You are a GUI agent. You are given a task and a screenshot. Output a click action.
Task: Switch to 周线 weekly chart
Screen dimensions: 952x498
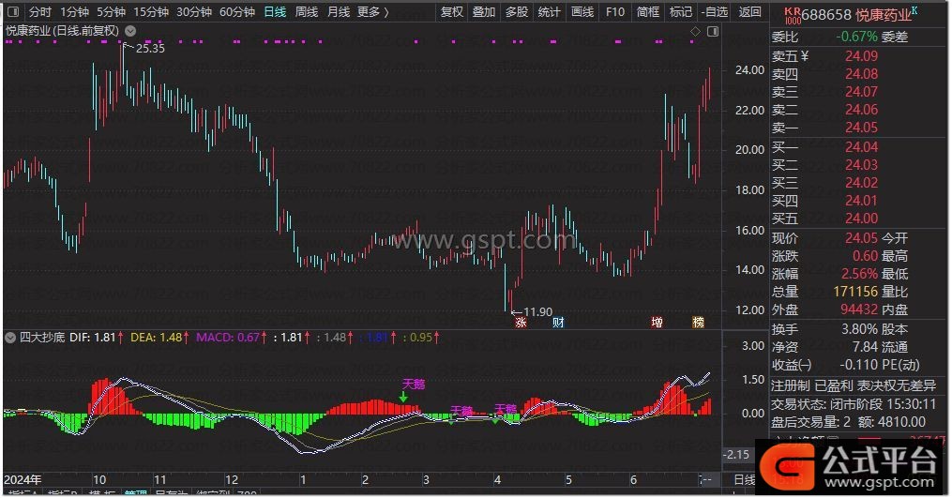coord(307,11)
